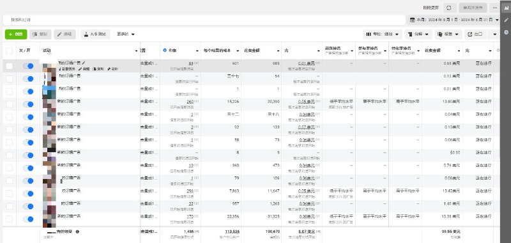Open the 品质排名 column header arrow
The width and height of the screenshot is (511, 243).
click(351, 51)
